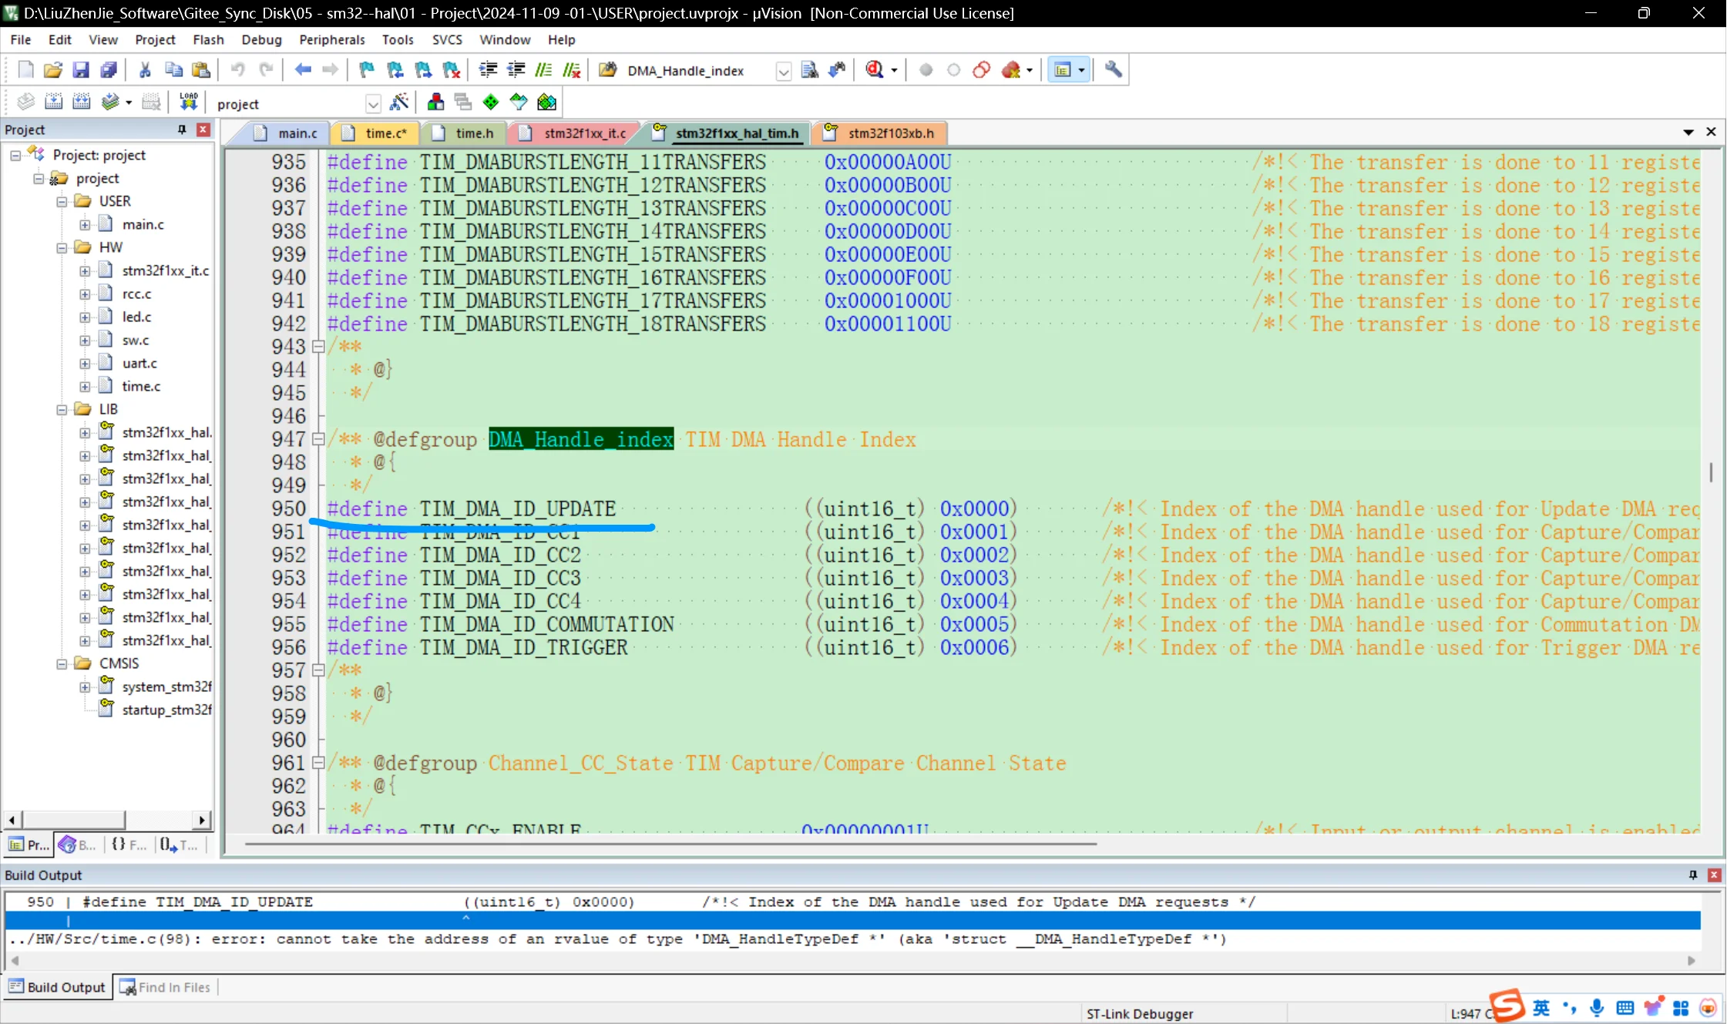Screen dimensions: 1727x1024
Task: Open the project target dropdown
Action: (x=373, y=103)
